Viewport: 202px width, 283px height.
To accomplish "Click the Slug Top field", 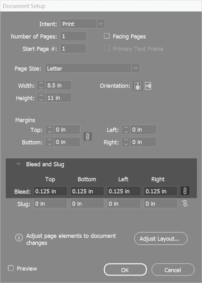I will pyautogui.click(x=50, y=204).
